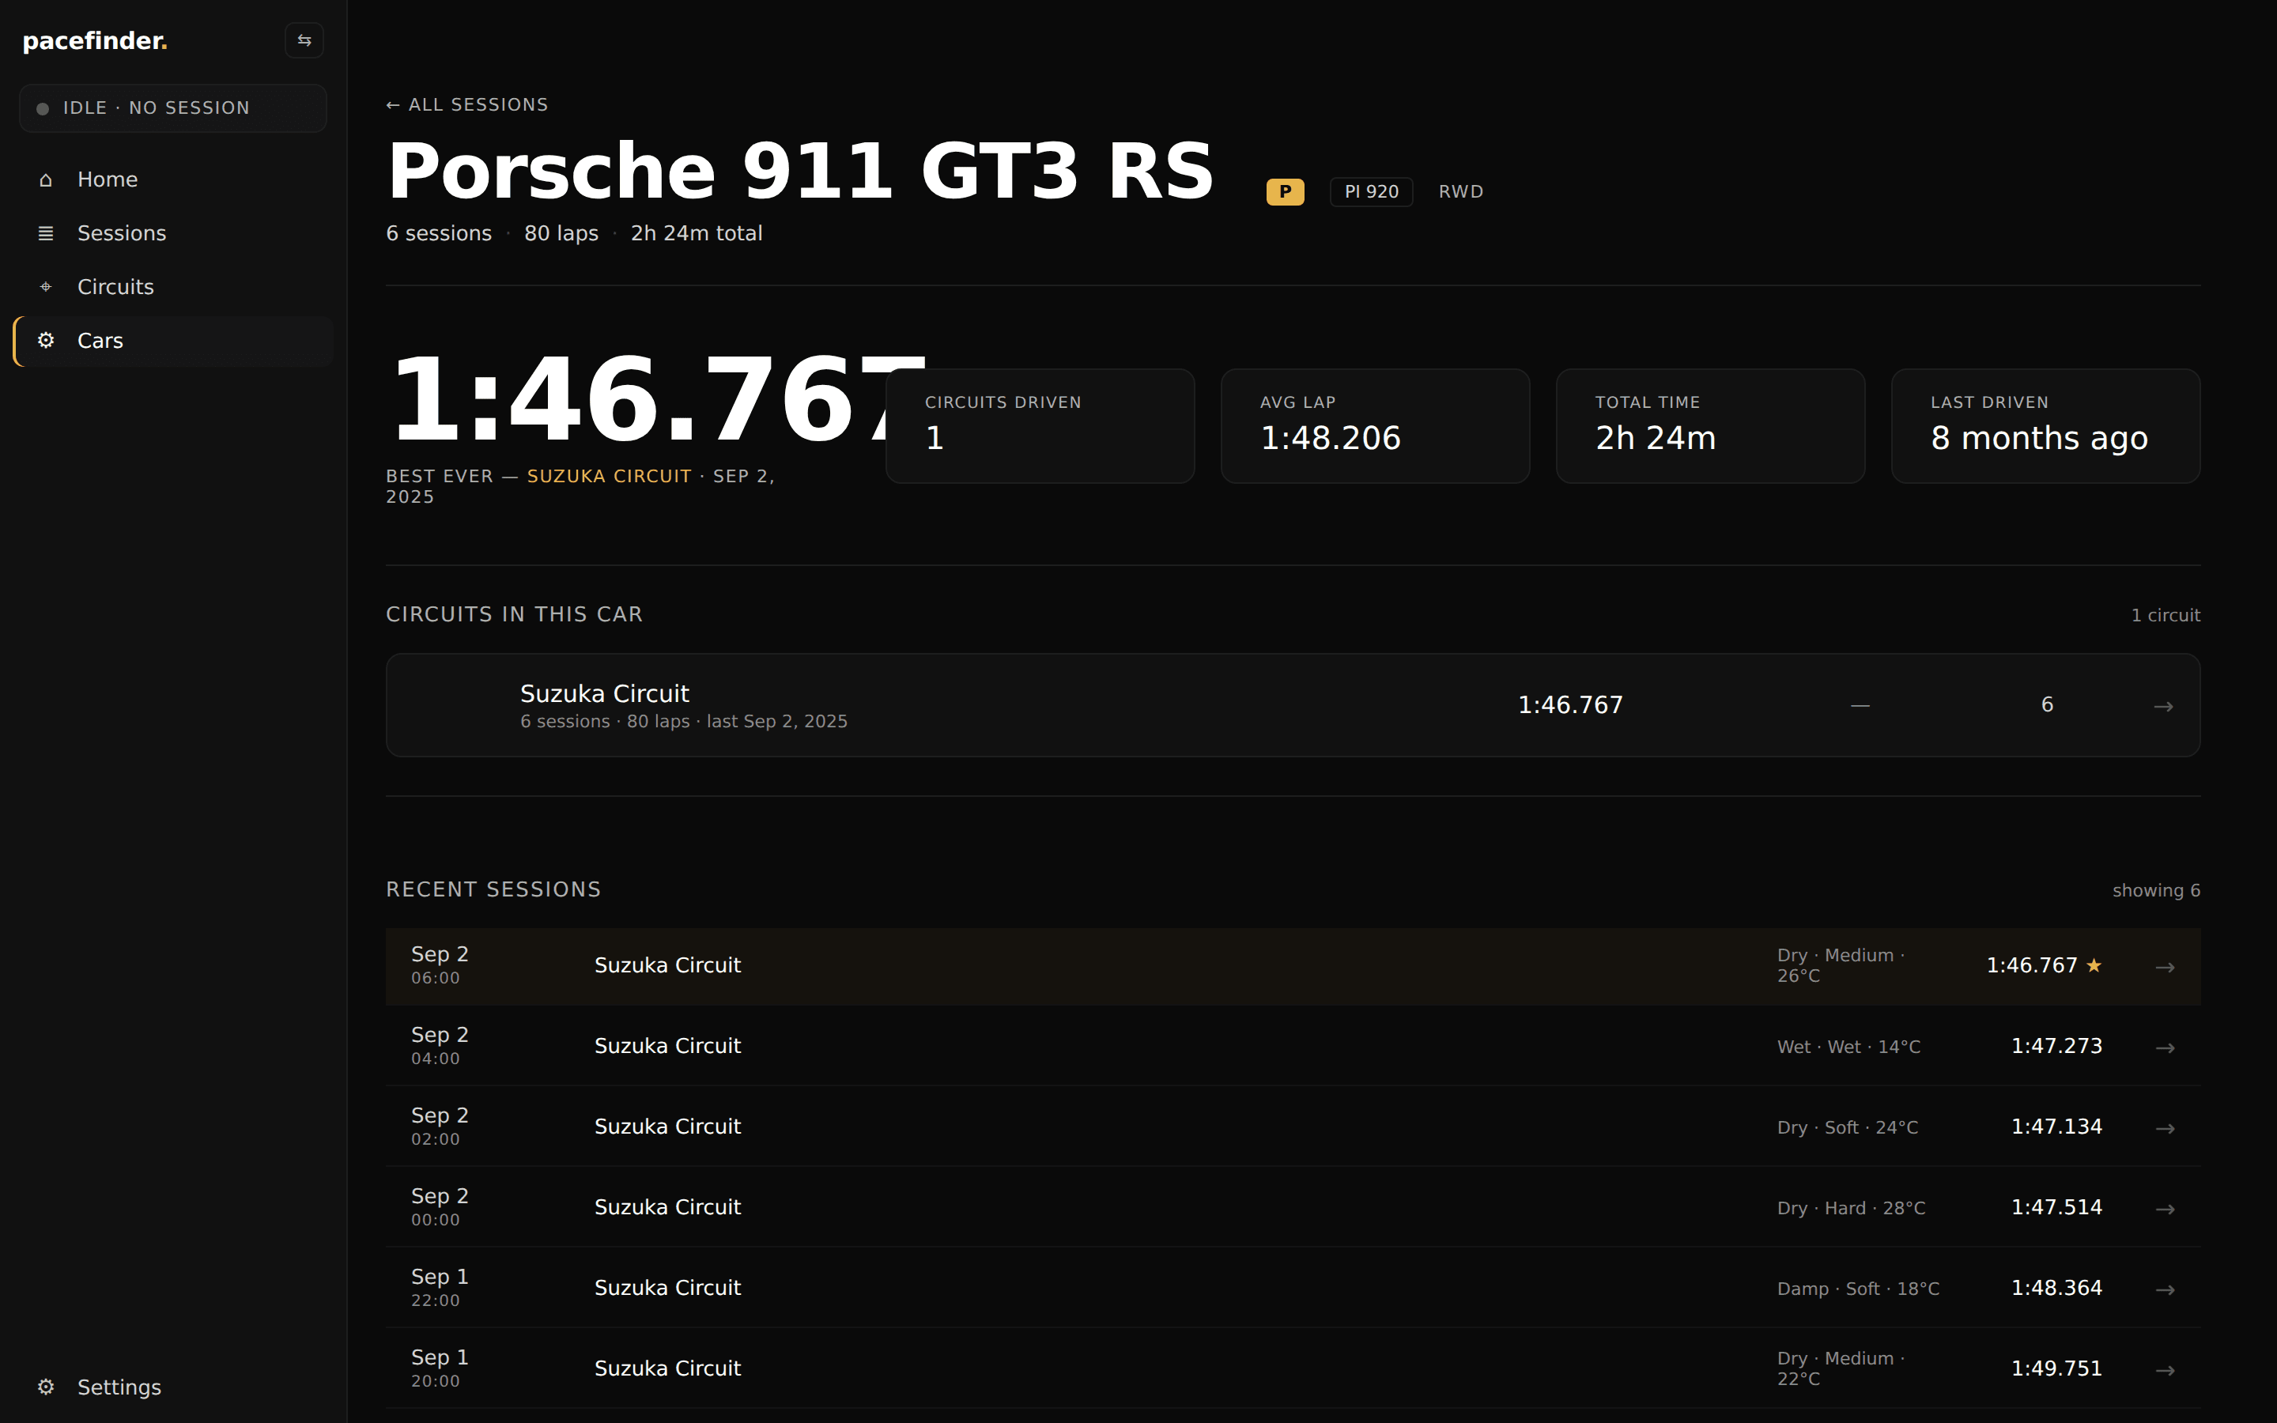Collapse the sidebar with the toggle icon
The height and width of the screenshot is (1423, 2277).
[304, 40]
